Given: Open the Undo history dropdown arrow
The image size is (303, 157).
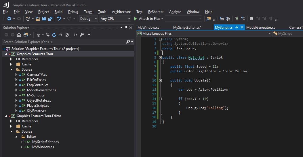Looking at the screenshot, I should 64,19.
